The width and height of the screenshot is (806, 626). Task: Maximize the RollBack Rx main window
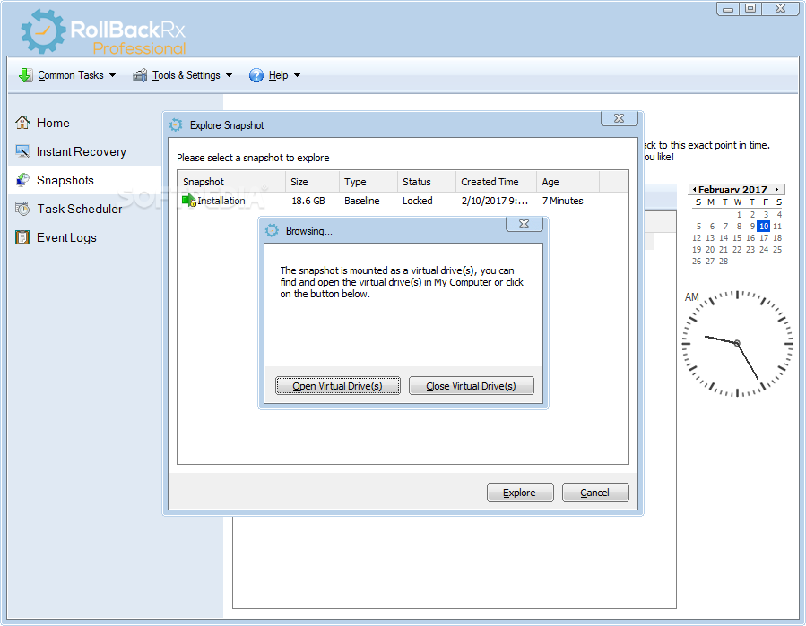tap(750, 9)
